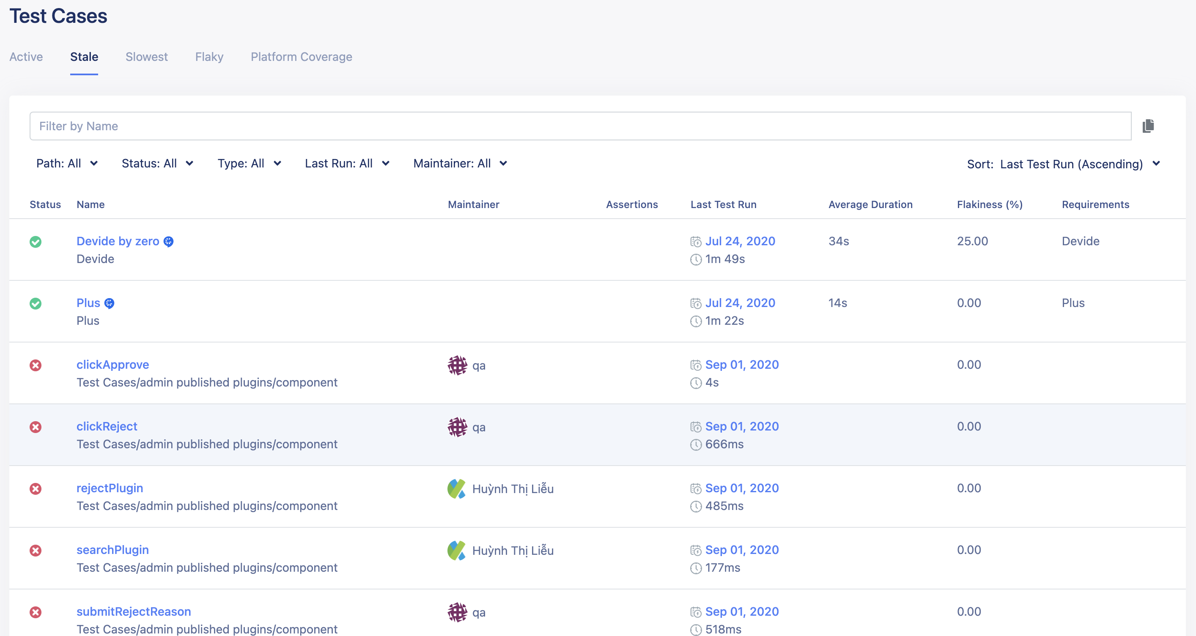This screenshot has height=636, width=1196.
Task: Click clock icon beside 666ms duration
Action: click(696, 445)
